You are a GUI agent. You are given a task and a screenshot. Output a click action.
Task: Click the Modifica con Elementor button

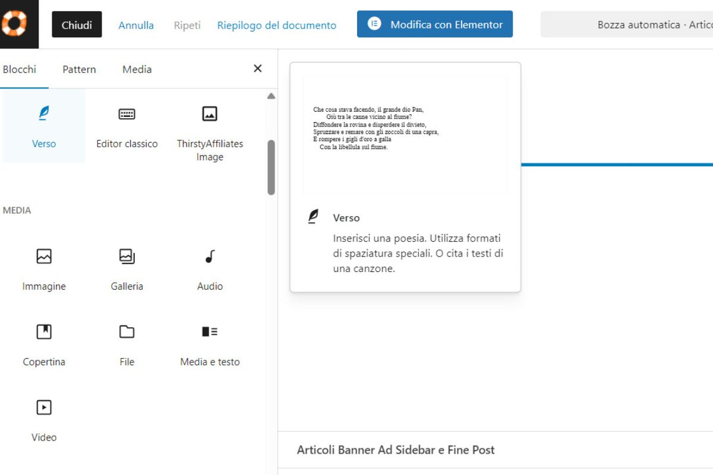tap(434, 24)
